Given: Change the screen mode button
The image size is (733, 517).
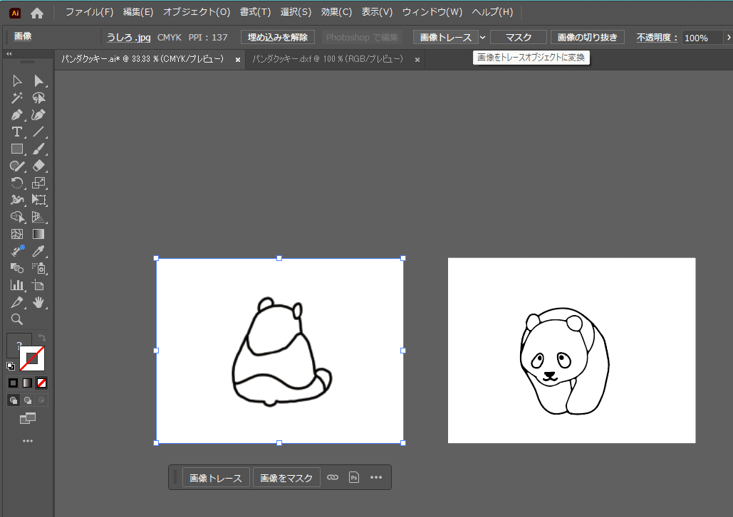Looking at the screenshot, I should tap(28, 419).
